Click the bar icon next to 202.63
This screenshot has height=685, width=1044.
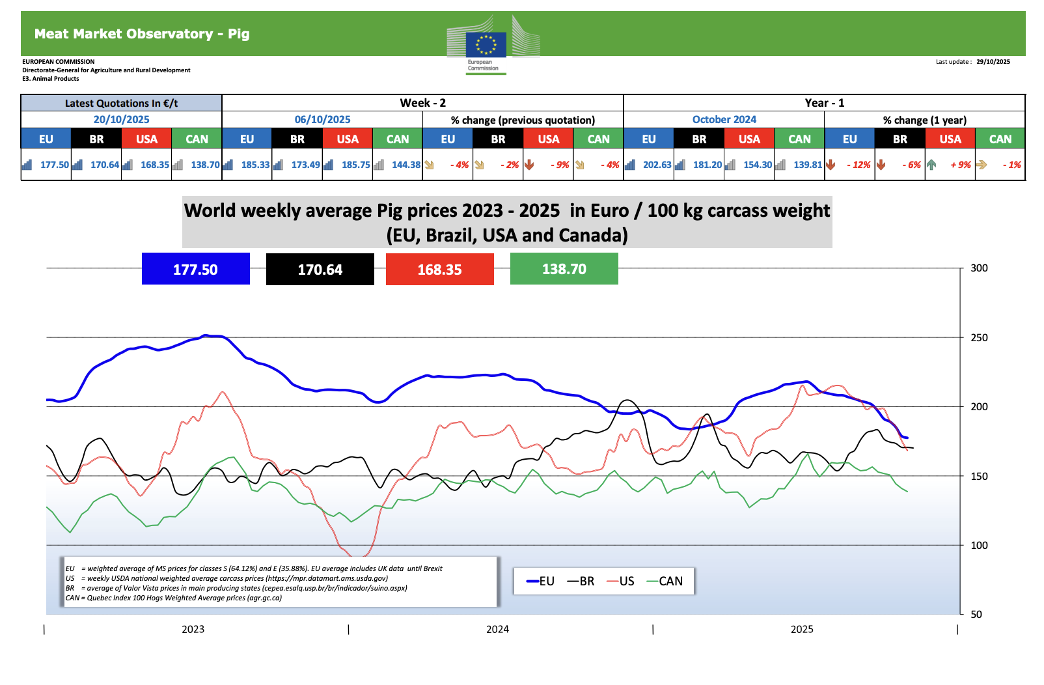pos(630,165)
